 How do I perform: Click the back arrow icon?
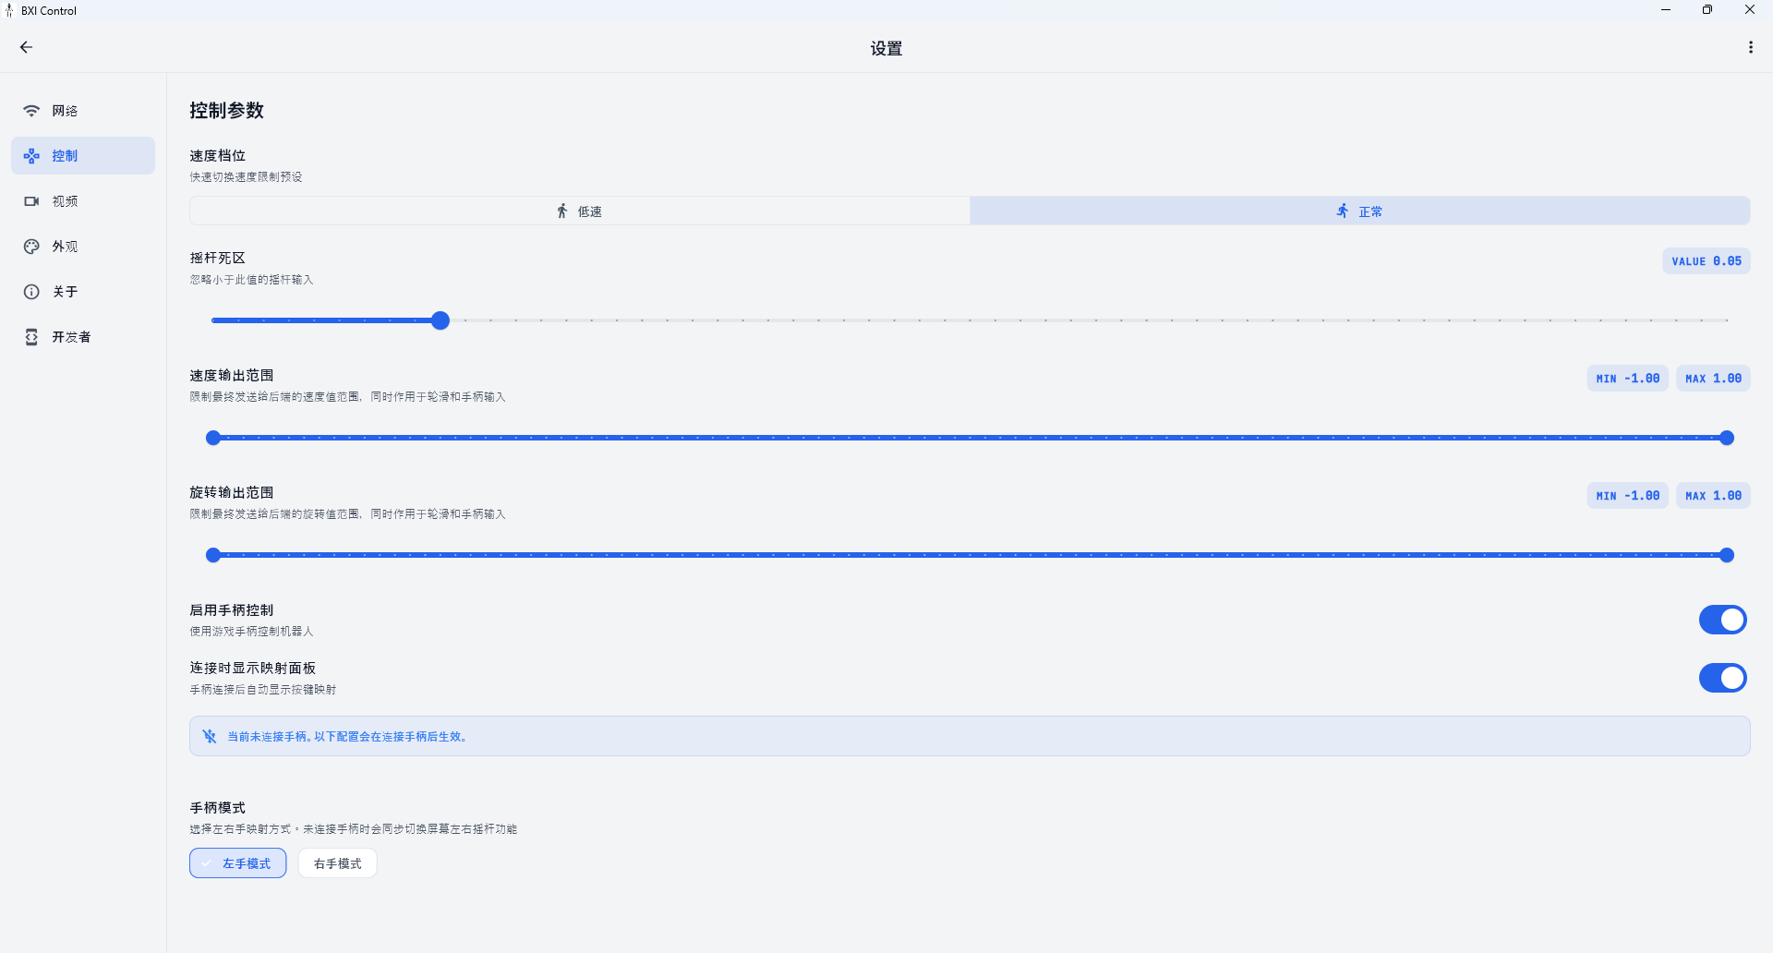tap(26, 47)
